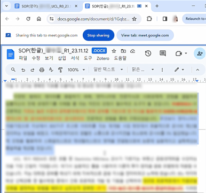View site information icon in address bar
Screen dimensions: 206x193
pos(52,19)
